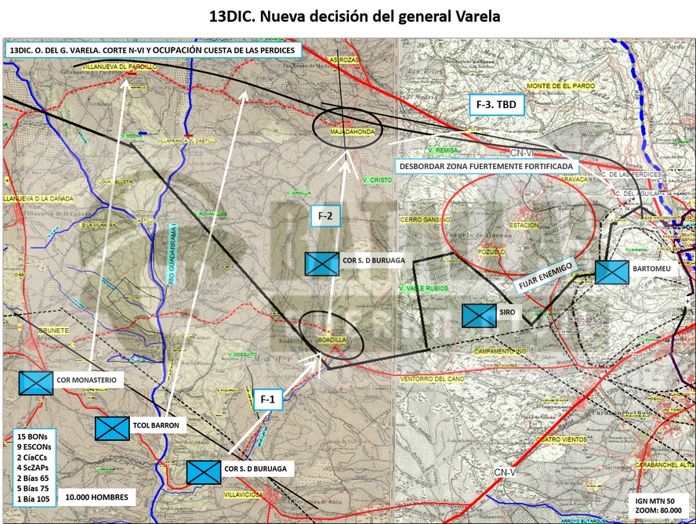Click the F-1 phase label

click(x=267, y=399)
